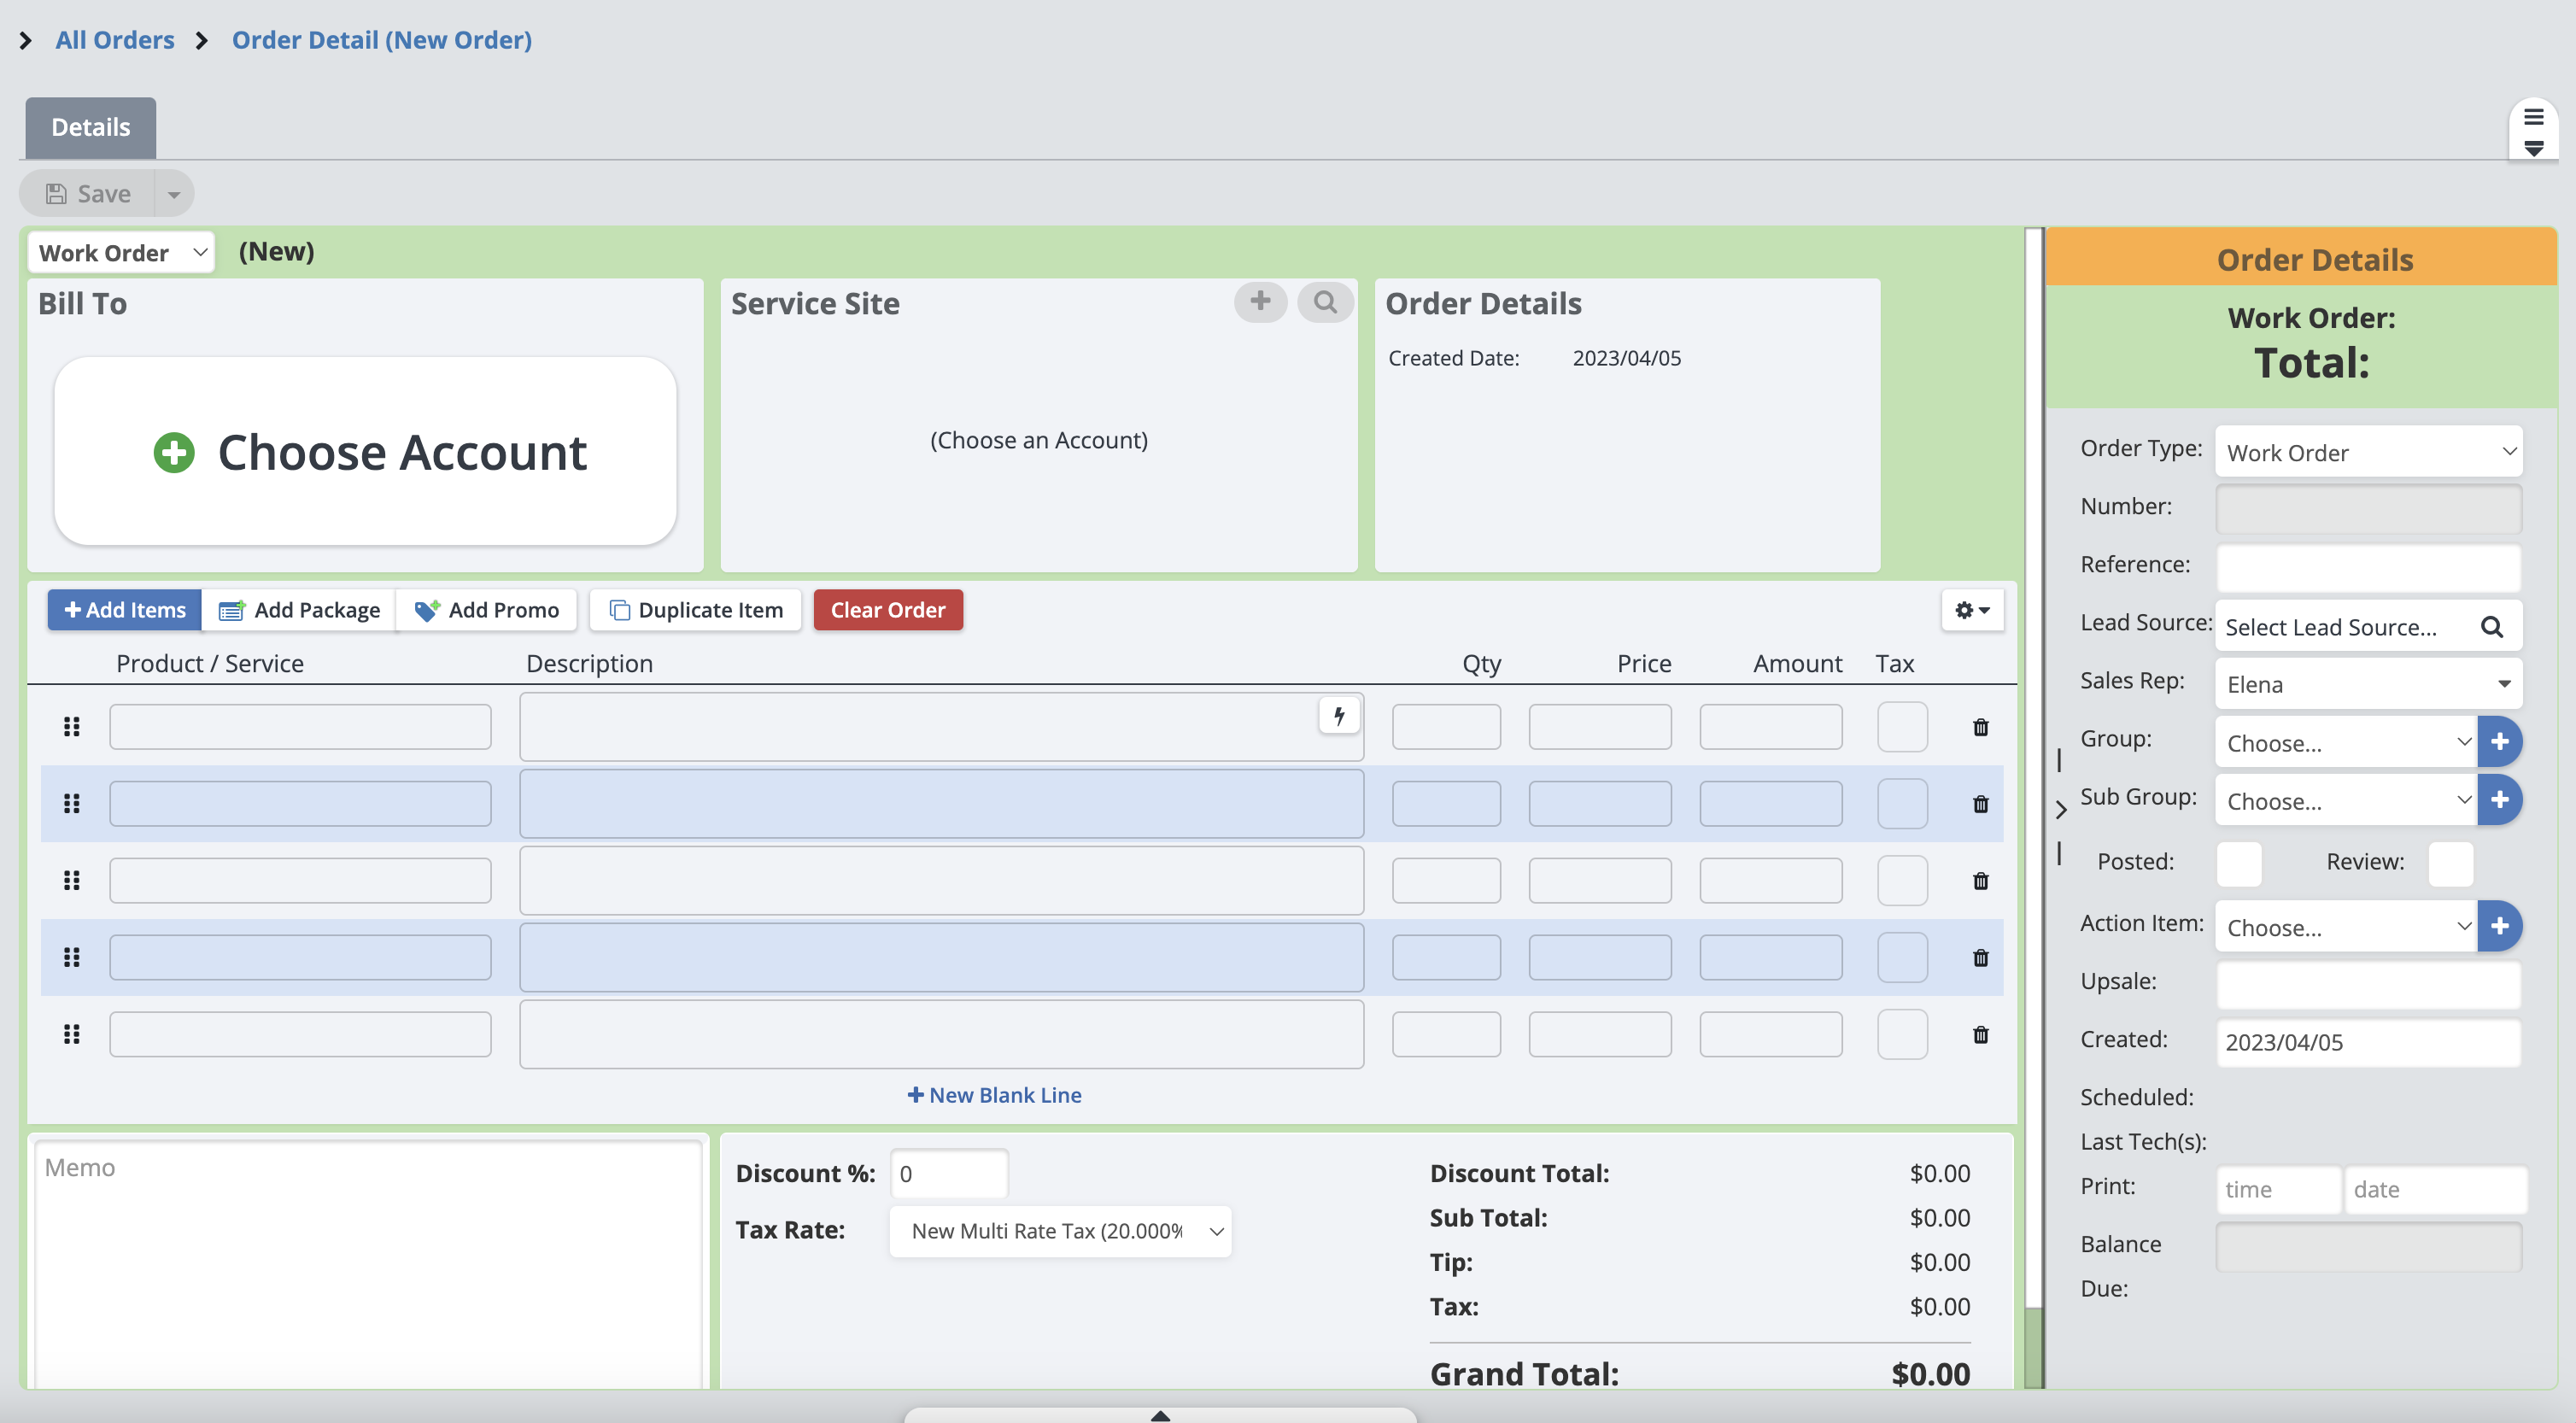
Task: Open the hamburger menu at top right
Action: point(2533,118)
